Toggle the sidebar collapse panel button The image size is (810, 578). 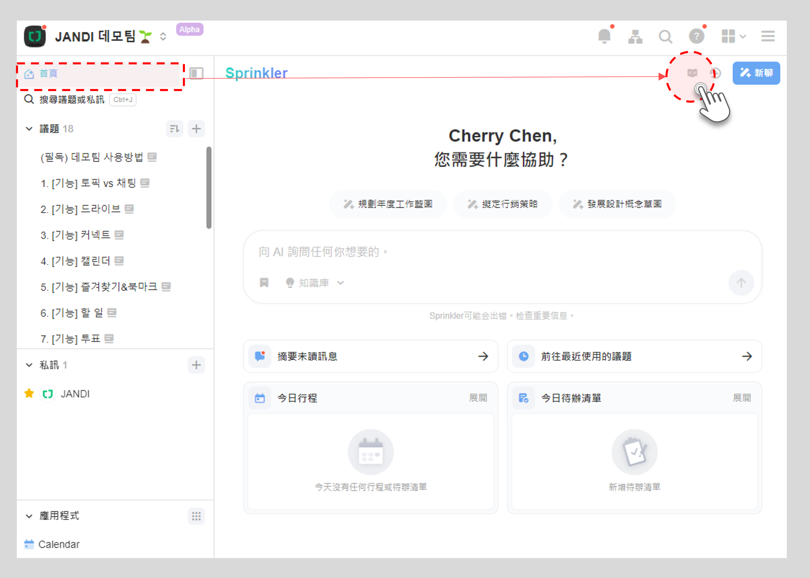point(196,73)
